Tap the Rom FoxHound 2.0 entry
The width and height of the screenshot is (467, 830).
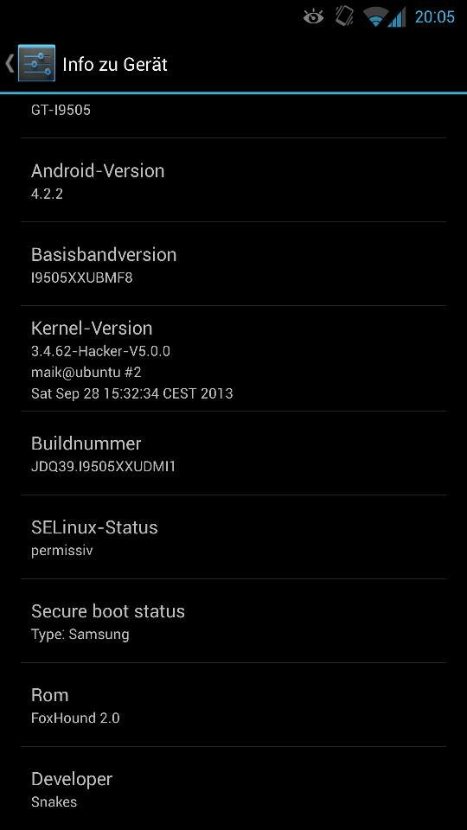(x=233, y=705)
